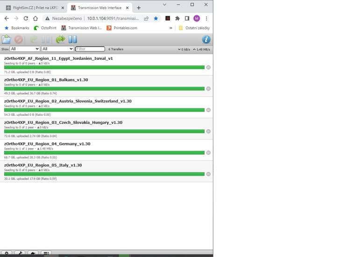Close the Transmission Web Interface tab
Image resolution: width=346 pixels, height=257 pixels.
coord(127,8)
